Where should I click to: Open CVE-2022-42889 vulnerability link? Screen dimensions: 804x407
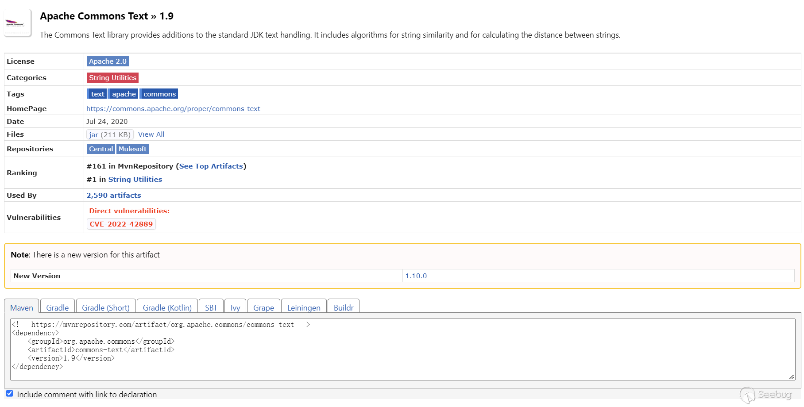coord(121,224)
